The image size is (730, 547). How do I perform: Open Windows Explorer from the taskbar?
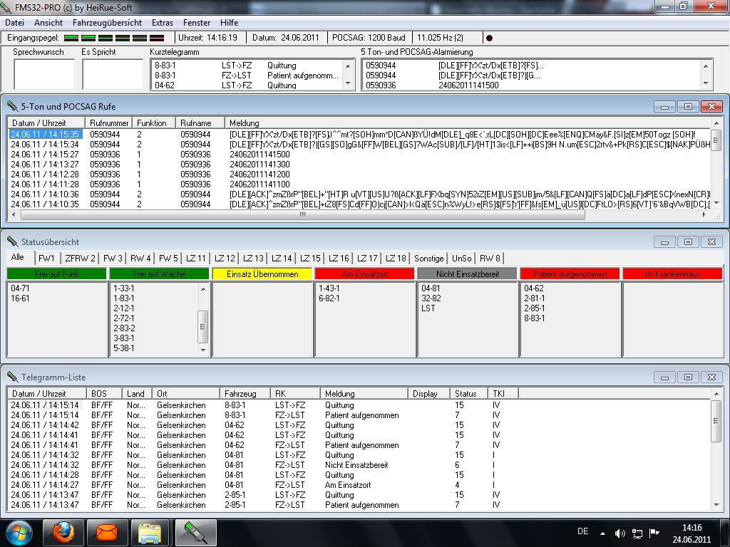pyautogui.click(x=150, y=532)
